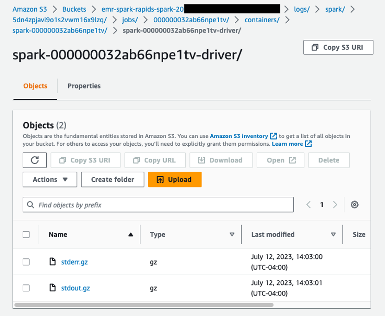The height and width of the screenshot is (316, 385).
Task: Click the external link icon beside Learn more
Action: coord(308,143)
